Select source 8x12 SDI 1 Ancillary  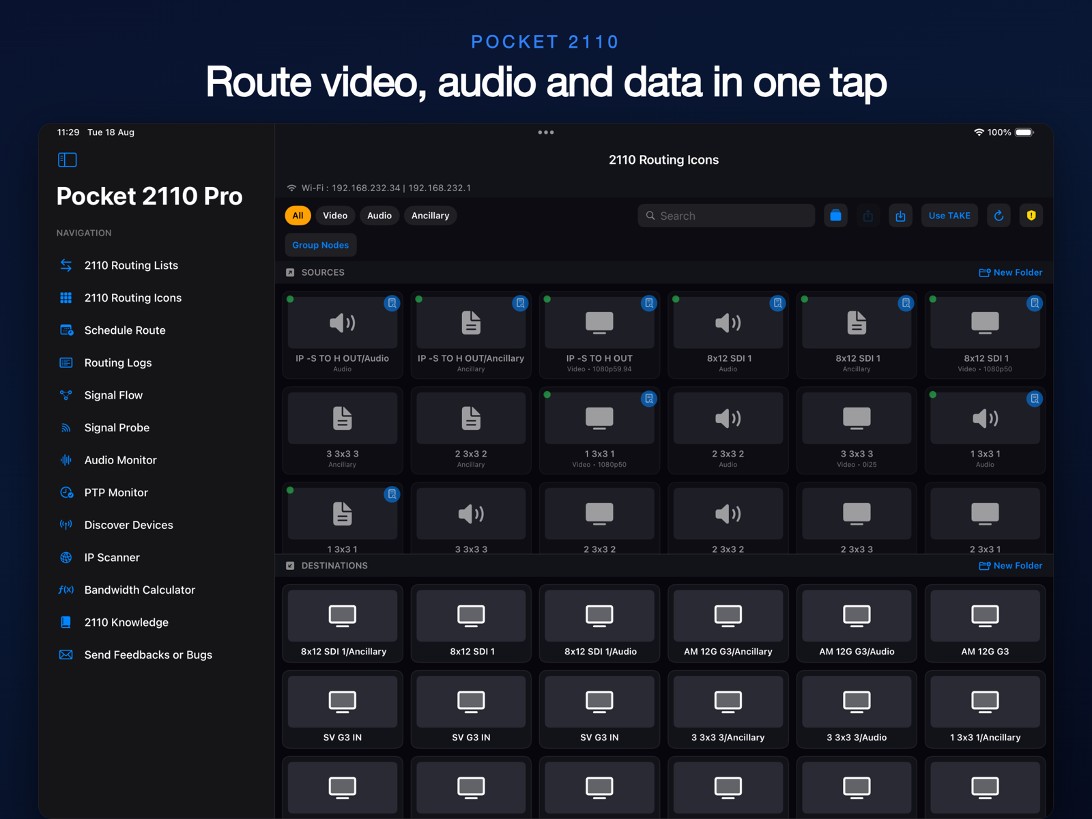click(x=857, y=334)
